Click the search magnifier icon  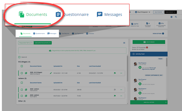(176, 17)
